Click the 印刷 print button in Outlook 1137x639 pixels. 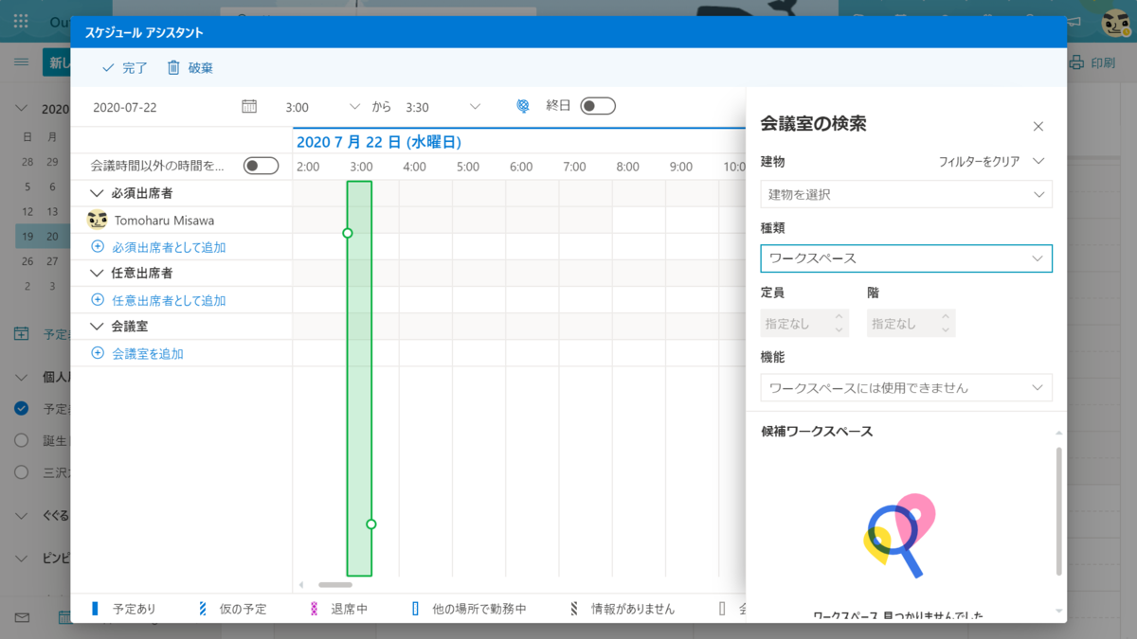(1092, 62)
